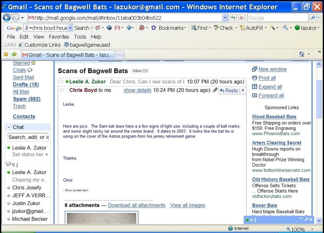The width and height of the screenshot is (324, 233).
Task: Open the Favorites menu
Action: pyautogui.click(x=59, y=37)
